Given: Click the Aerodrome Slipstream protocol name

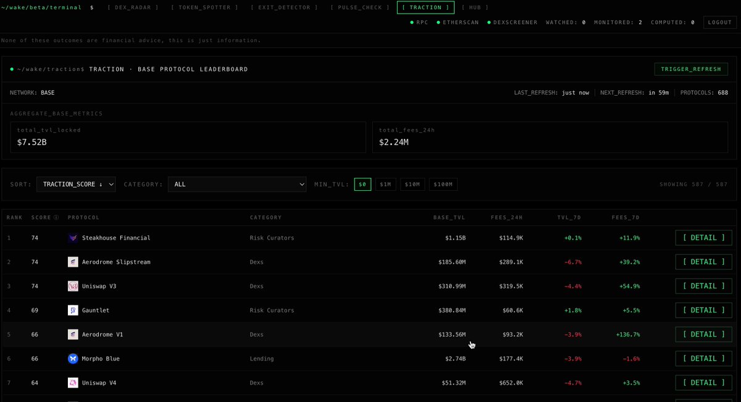Looking at the screenshot, I should pyautogui.click(x=116, y=262).
